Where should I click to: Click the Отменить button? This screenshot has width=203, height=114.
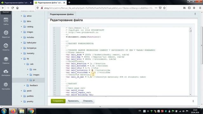[x=88, y=101]
